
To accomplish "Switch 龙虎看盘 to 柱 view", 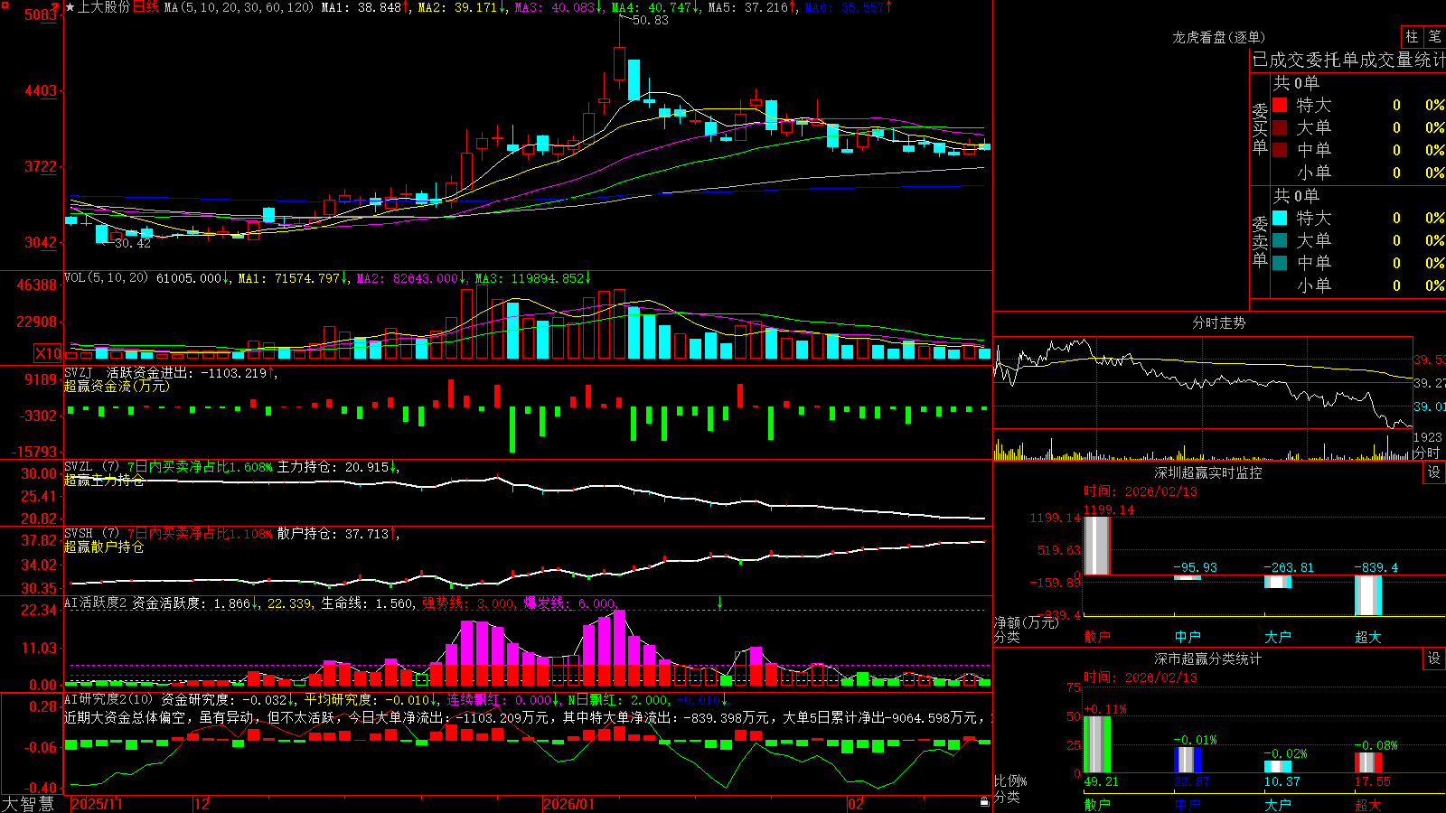I will tap(1412, 37).
